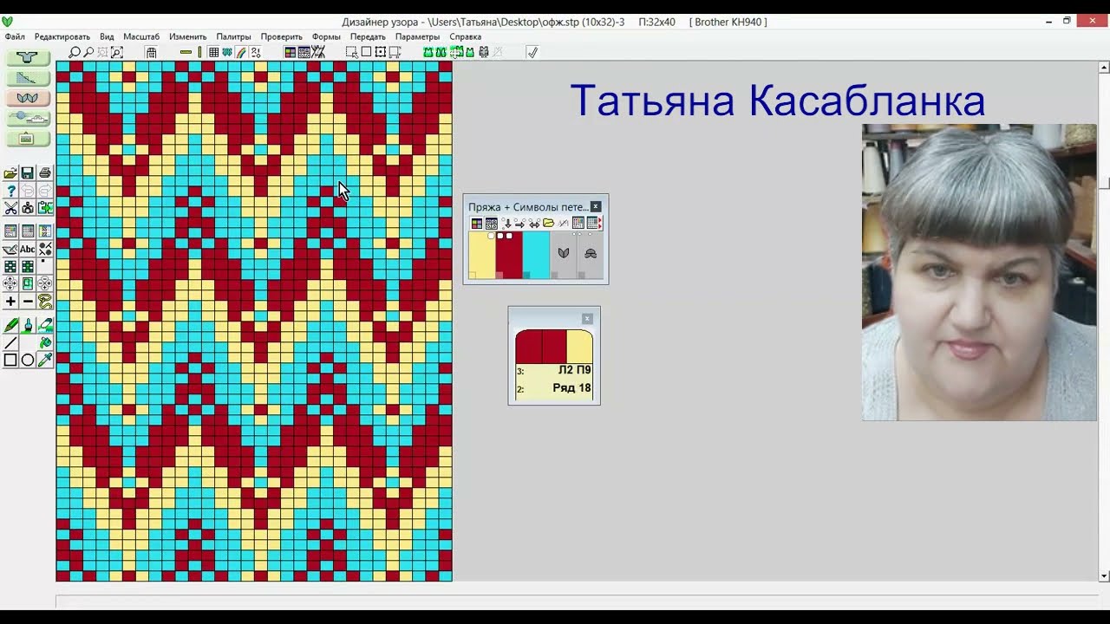Open the Палитры menu

[233, 37]
